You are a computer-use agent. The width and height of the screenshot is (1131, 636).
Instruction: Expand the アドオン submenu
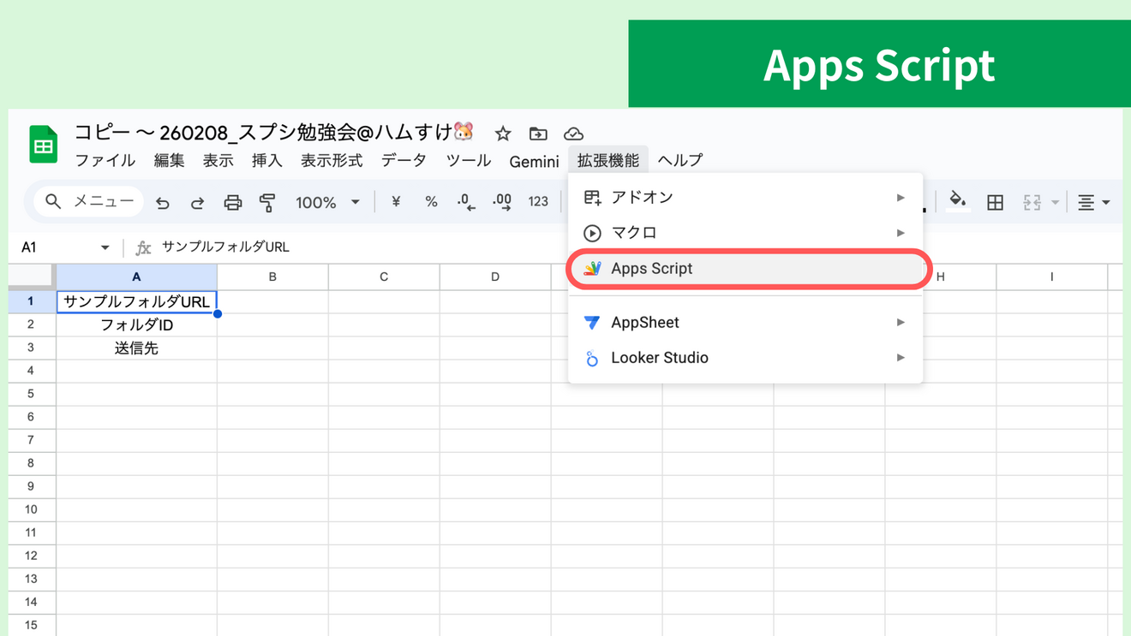pos(745,198)
